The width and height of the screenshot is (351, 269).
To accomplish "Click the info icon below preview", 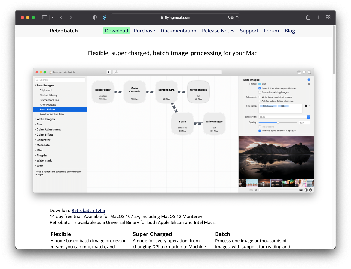I will (311, 190).
